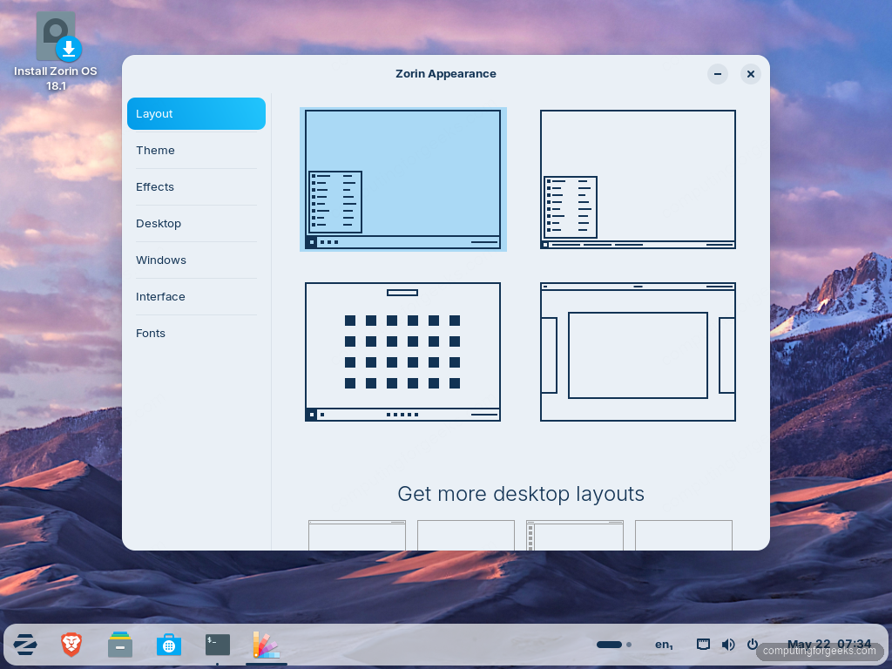Select the highlighted Windows-like layout thumbnail
892x669 pixels.
click(402, 179)
